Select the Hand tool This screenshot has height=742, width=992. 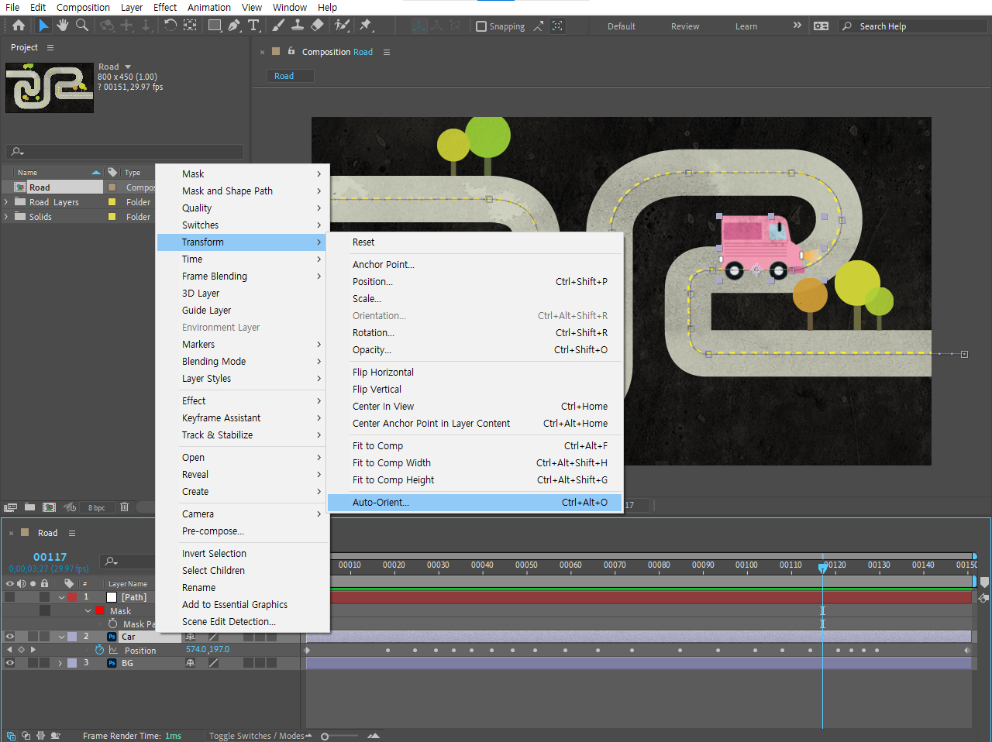point(62,26)
